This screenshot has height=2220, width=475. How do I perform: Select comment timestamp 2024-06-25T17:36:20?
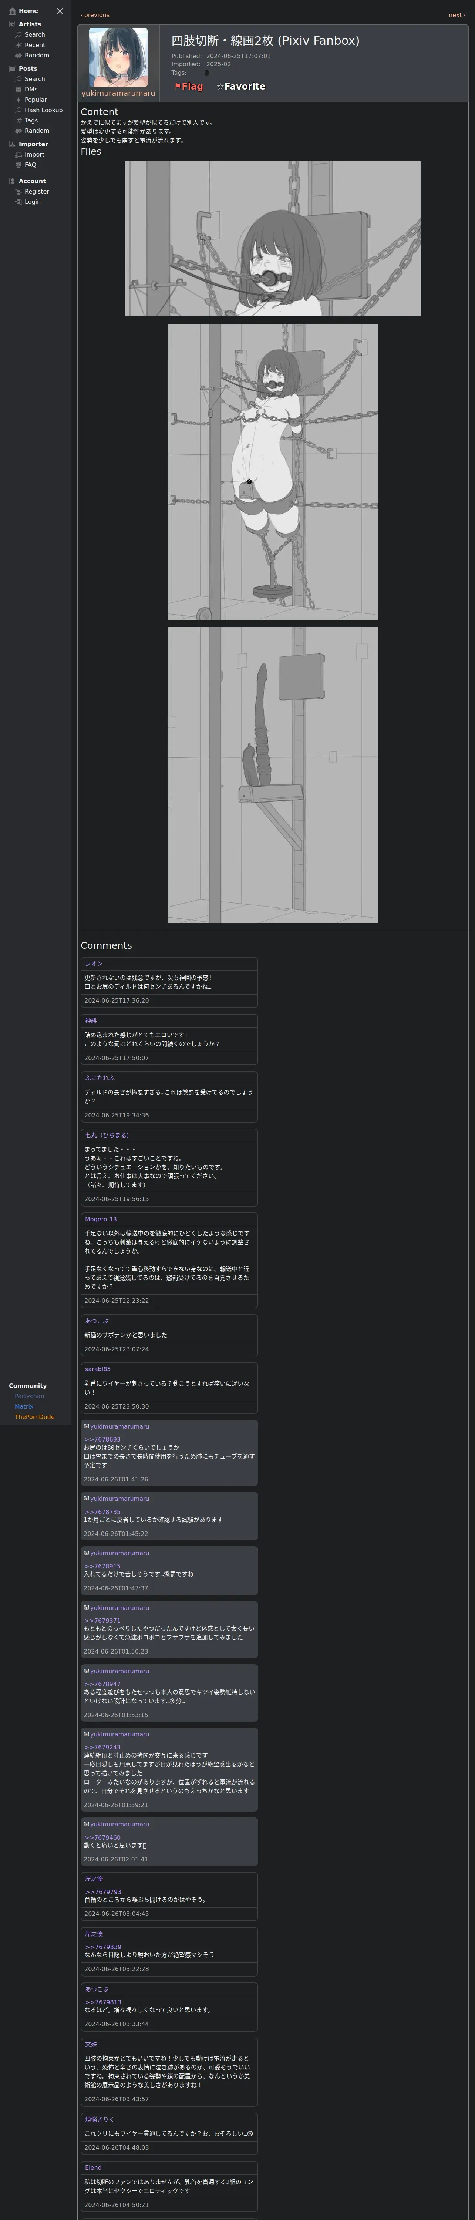pyautogui.click(x=117, y=1000)
